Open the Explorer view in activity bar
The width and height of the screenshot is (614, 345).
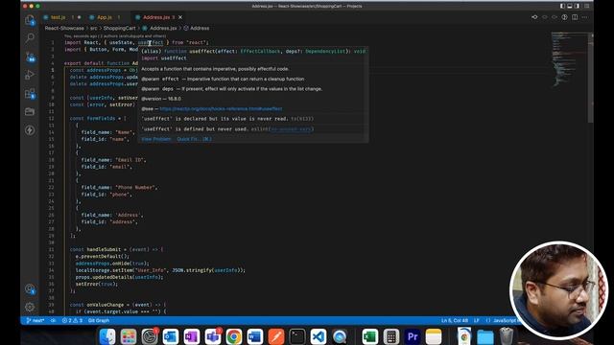[x=30, y=20]
